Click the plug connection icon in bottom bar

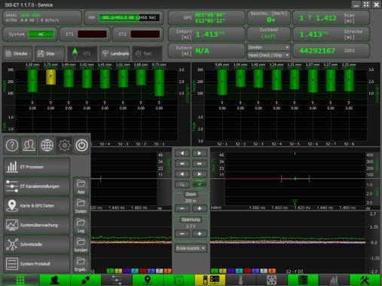coord(86,280)
